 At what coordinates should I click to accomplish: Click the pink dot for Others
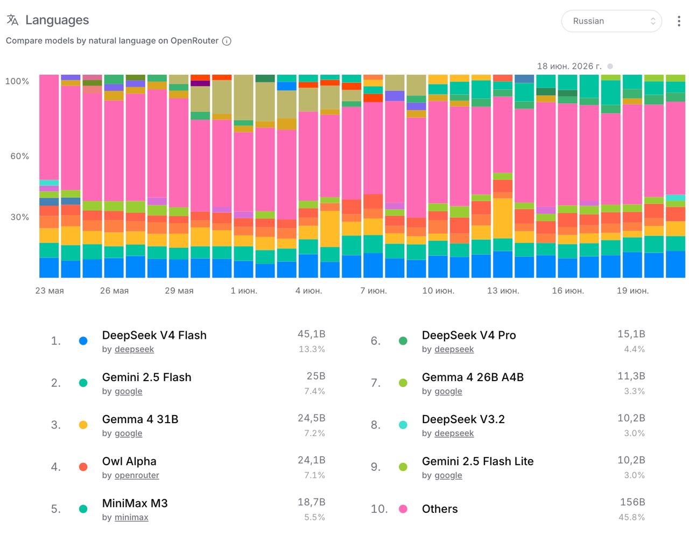pyautogui.click(x=403, y=509)
